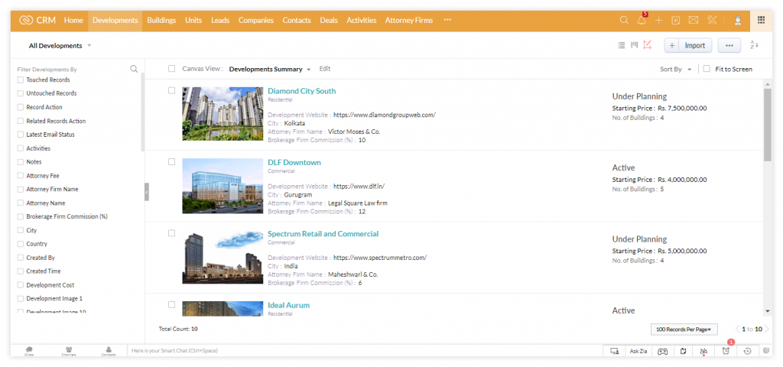Open the Deals module tab
Viewport: 783px width, 367px height.
[329, 21]
